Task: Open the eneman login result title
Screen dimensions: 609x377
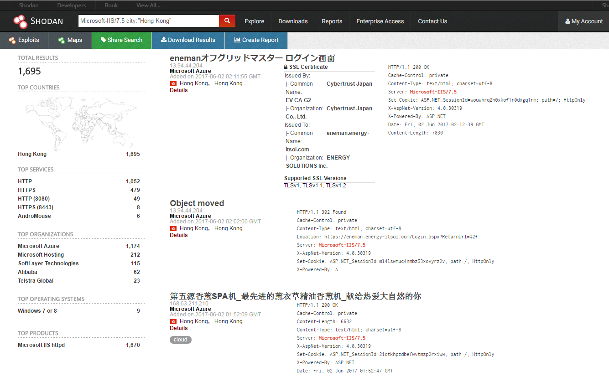Action: click(252, 58)
